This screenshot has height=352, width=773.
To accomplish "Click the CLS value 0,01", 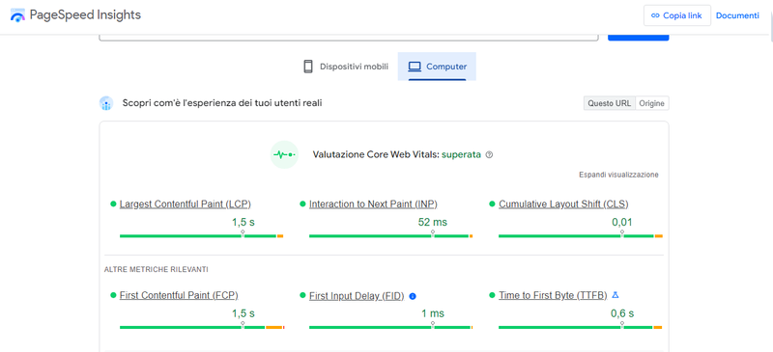I will (621, 223).
